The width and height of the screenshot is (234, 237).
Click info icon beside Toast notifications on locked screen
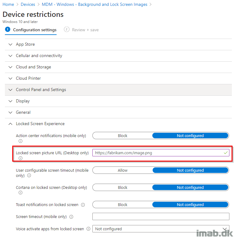coord(83,205)
